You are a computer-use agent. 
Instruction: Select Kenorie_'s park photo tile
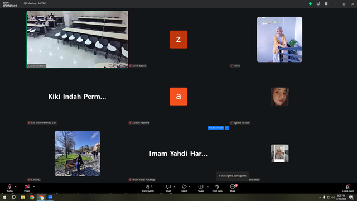pyautogui.click(x=77, y=154)
